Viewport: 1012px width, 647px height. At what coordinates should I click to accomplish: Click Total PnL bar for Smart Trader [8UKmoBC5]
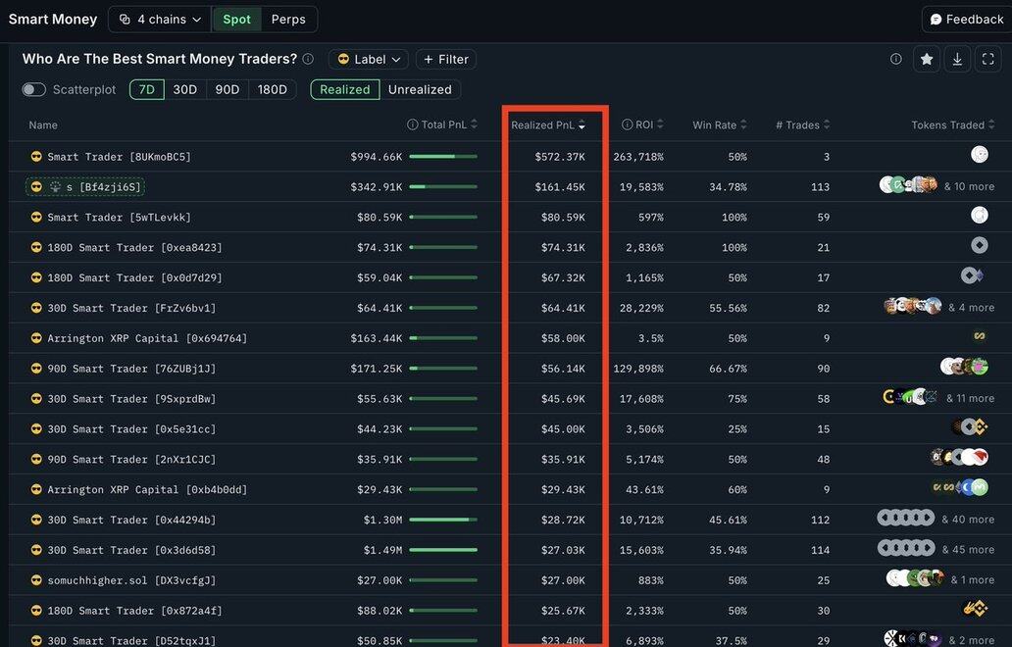click(443, 157)
